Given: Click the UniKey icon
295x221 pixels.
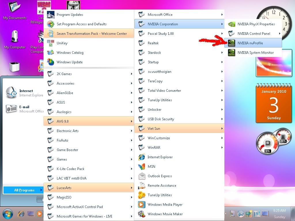Looking at the screenshot, I should coord(50,43).
